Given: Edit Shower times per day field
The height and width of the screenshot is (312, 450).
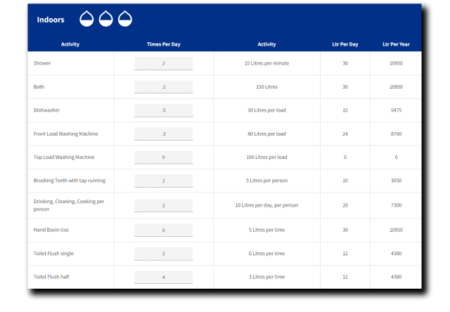Looking at the screenshot, I should click(164, 63).
